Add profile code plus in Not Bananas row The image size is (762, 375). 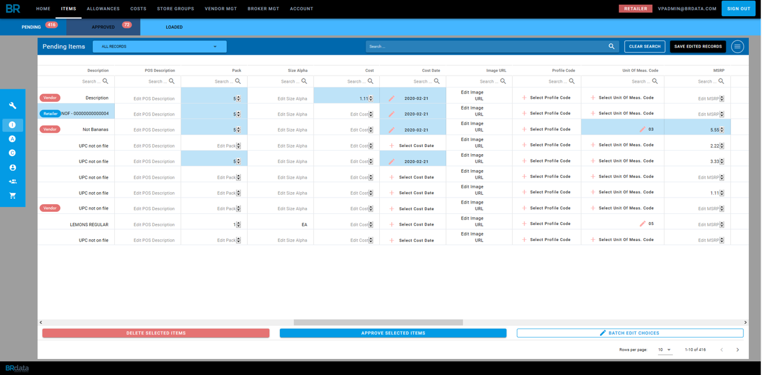click(x=524, y=129)
